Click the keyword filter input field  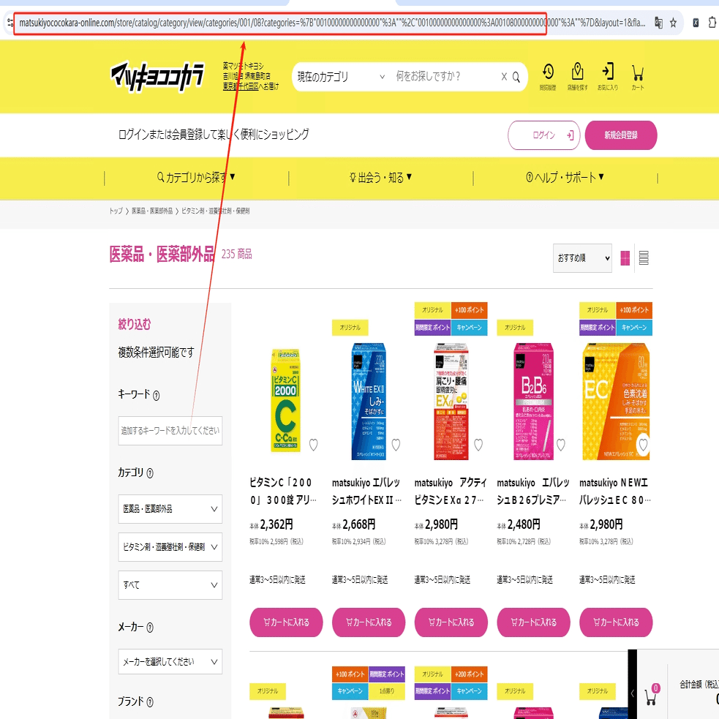coord(170,431)
